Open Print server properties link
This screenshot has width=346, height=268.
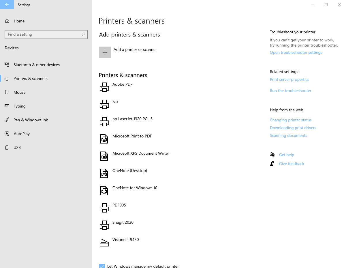[x=289, y=79]
